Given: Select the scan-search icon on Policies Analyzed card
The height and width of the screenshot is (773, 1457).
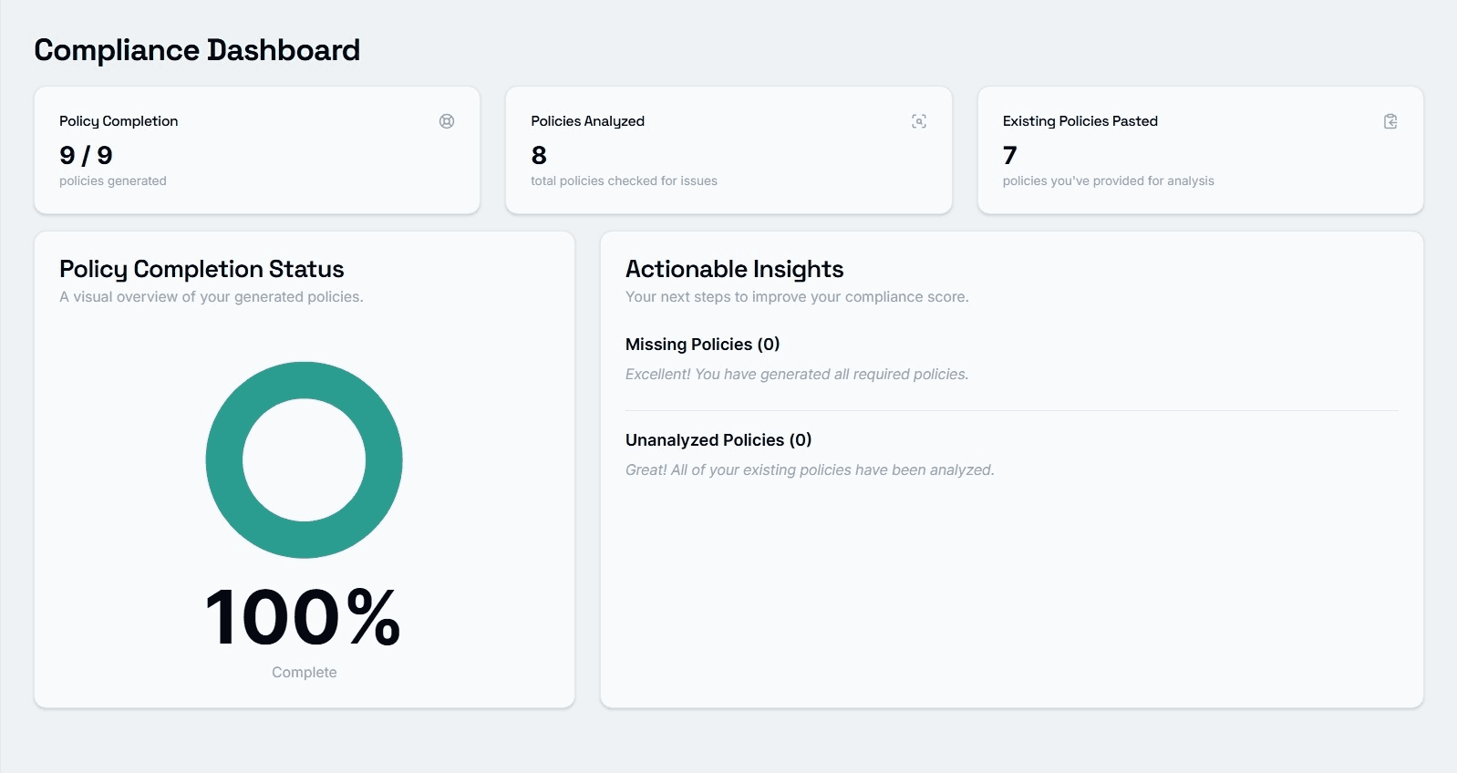Looking at the screenshot, I should 919,120.
